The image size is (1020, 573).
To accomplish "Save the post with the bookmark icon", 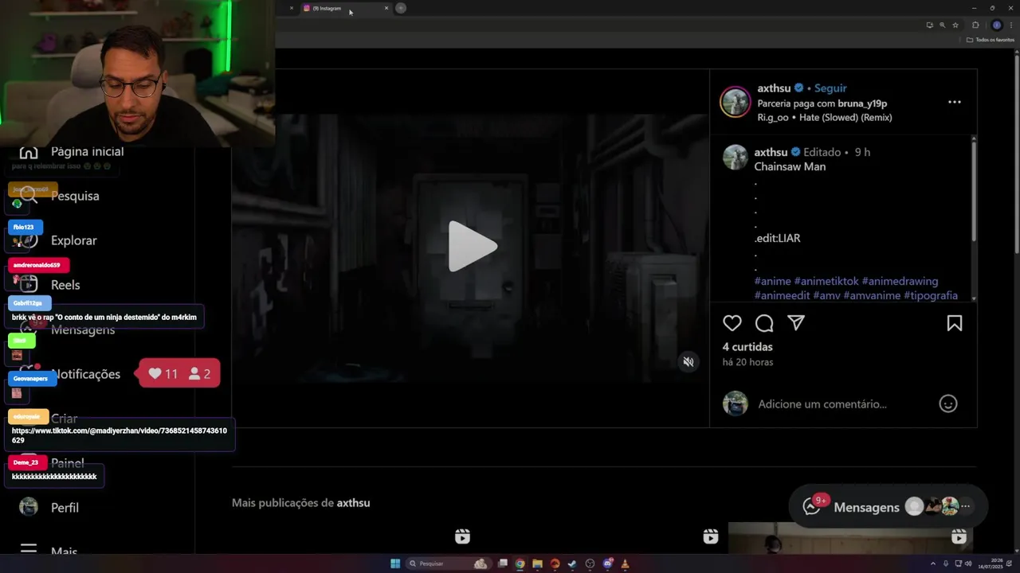I will (x=955, y=323).
